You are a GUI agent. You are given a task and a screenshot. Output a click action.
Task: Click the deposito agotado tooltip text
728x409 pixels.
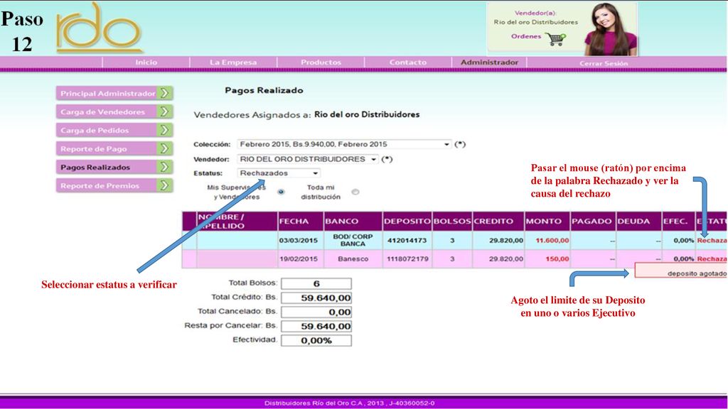click(x=697, y=273)
